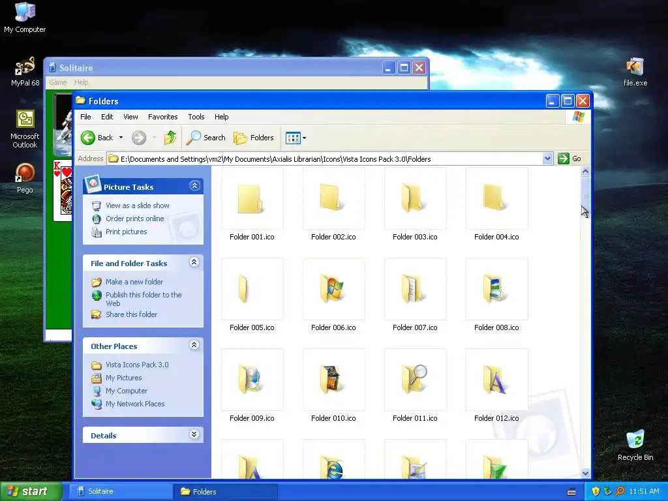Select Folder 006.ico Windows logo icon
The width and height of the screenshot is (668, 501).
(x=333, y=289)
